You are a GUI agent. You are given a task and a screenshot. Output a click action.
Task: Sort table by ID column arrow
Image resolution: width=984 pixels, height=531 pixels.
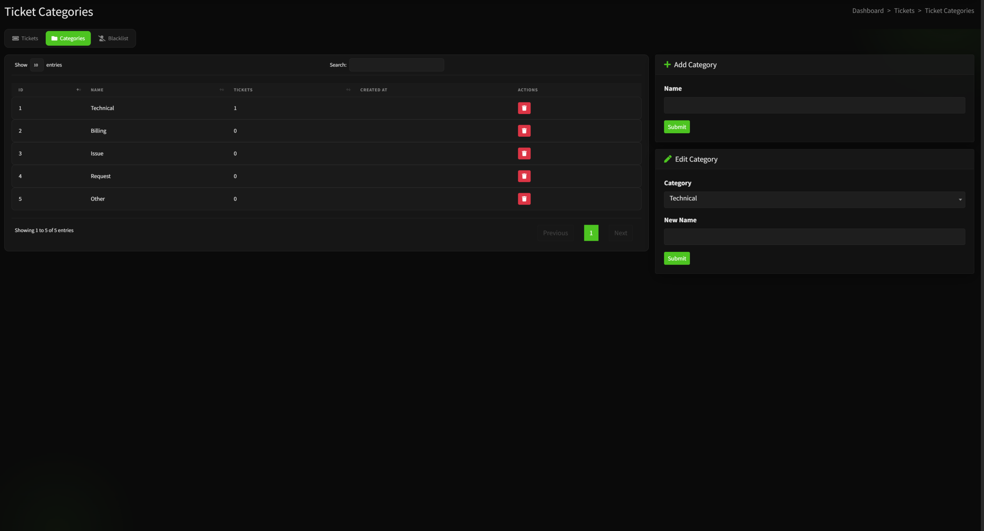[x=78, y=90]
